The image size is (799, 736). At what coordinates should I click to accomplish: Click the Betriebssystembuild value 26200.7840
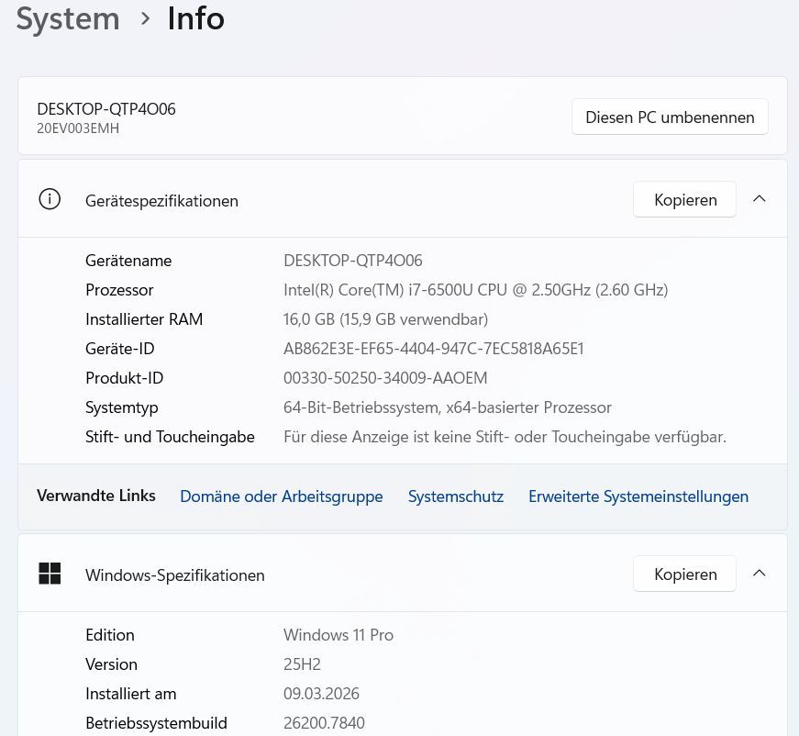tap(324, 723)
